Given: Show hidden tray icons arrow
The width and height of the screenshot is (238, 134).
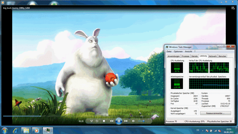Looking at the screenshot, I should click(x=203, y=130).
